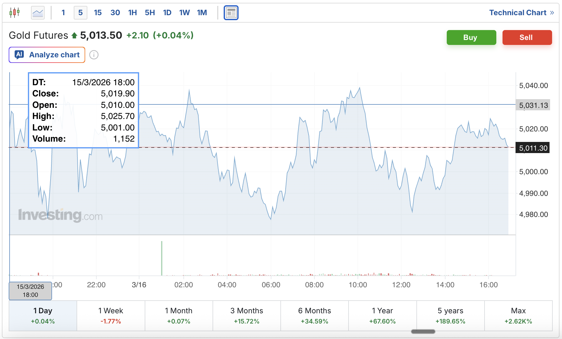The image size is (562, 339).
Task: Toggle the selected 5-minute interval
Action: (80, 12)
